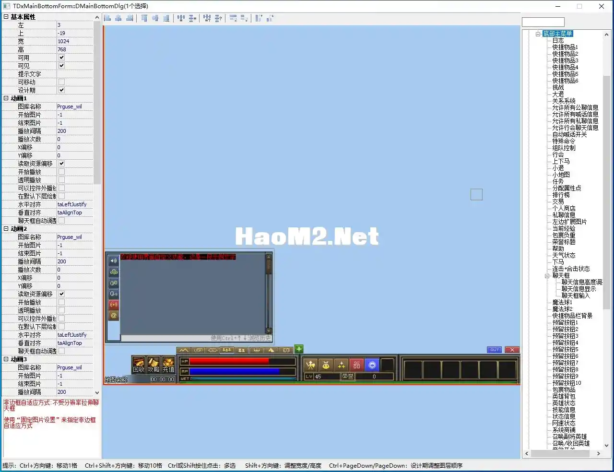Check 聊天框自动调整 under 动画1
This screenshot has width=614, height=472.
[x=61, y=221]
